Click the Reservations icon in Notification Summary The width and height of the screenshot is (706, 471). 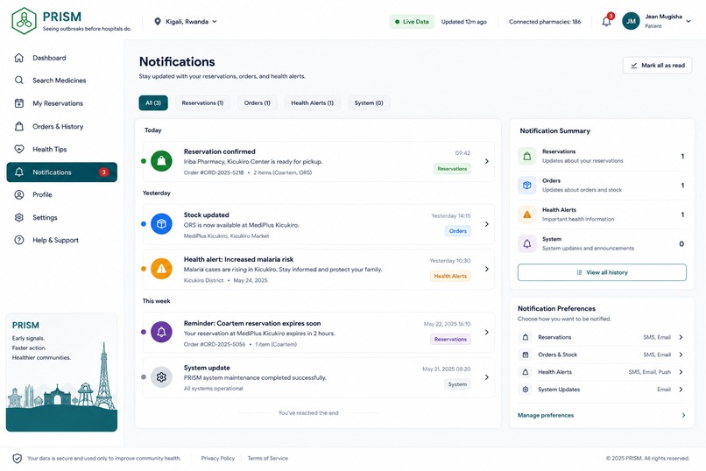[x=526, y=156]
